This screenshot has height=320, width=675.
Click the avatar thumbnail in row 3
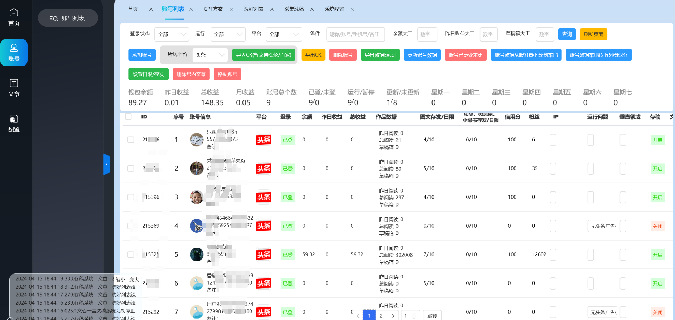[x=197, y=197]
